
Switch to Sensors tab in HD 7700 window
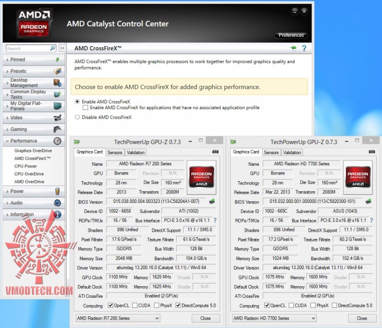click(271, 153)
